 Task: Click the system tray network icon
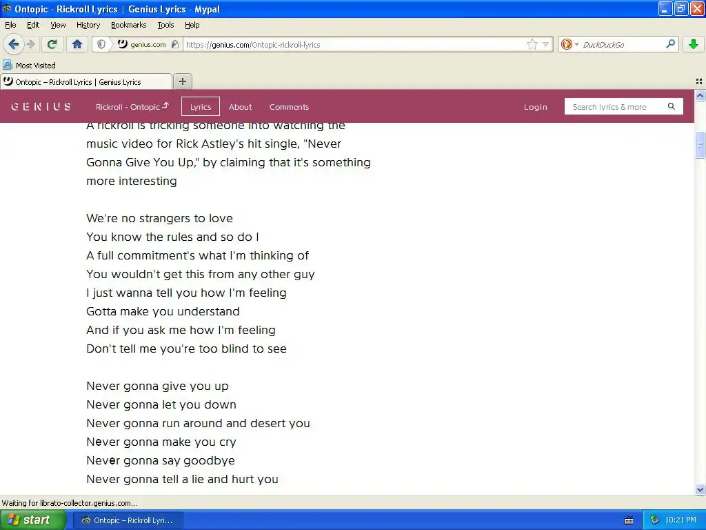point(654,520)
